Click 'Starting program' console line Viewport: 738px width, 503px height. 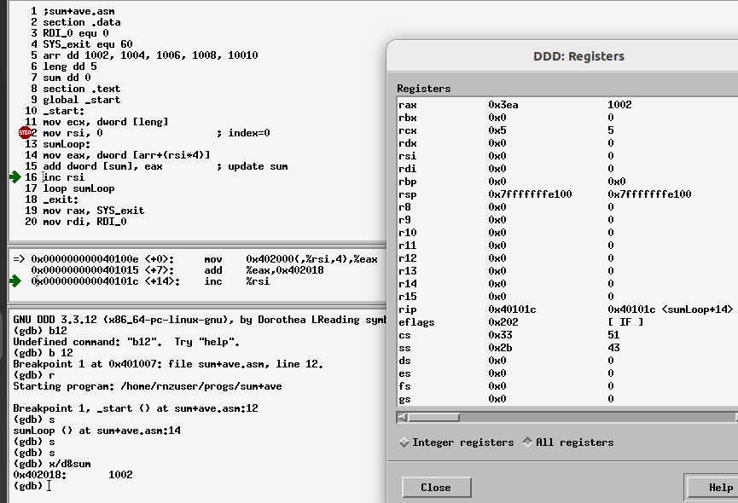(148, 386)
